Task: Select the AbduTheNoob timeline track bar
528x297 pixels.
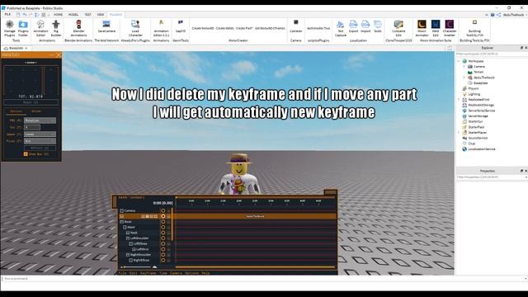Action: click(255, 216)
